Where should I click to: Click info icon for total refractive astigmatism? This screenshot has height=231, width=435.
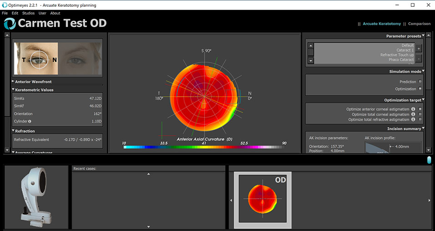pos(413,119)
